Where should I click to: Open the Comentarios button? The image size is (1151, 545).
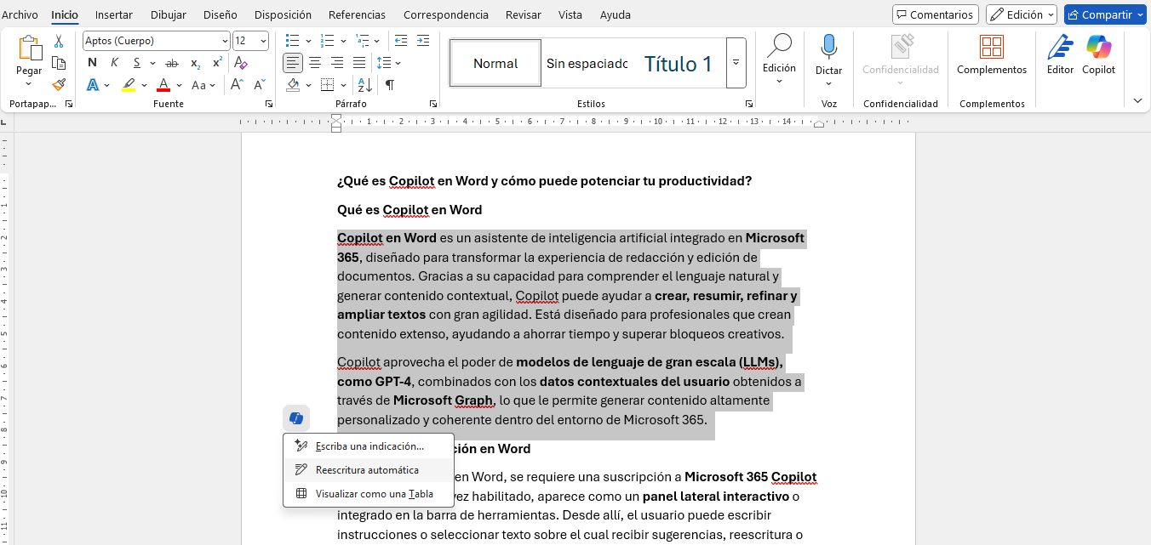tap(935, 14)
